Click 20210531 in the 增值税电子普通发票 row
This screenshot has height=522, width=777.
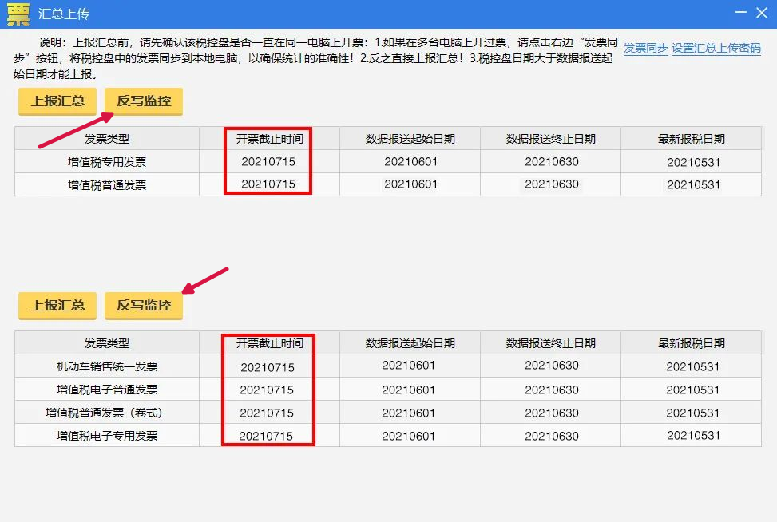click(693, 390)
